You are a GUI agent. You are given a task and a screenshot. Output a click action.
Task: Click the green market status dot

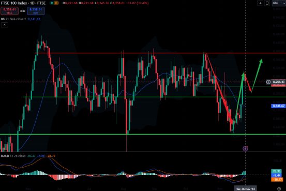[x=52, y=3]
